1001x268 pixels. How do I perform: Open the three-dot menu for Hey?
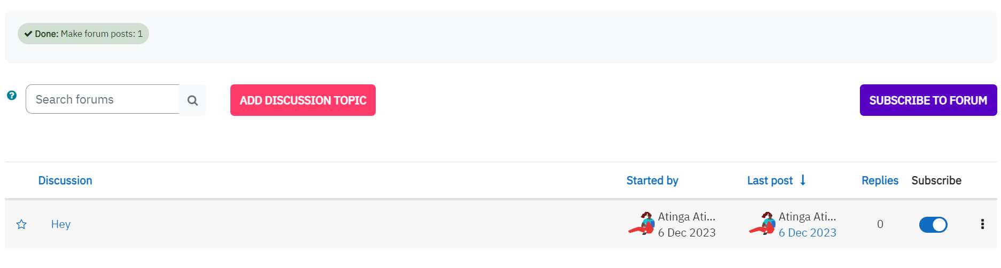[982, 224]
